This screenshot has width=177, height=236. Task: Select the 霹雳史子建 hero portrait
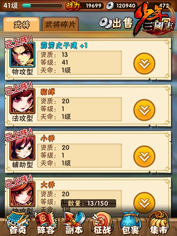tap(22, 55)
